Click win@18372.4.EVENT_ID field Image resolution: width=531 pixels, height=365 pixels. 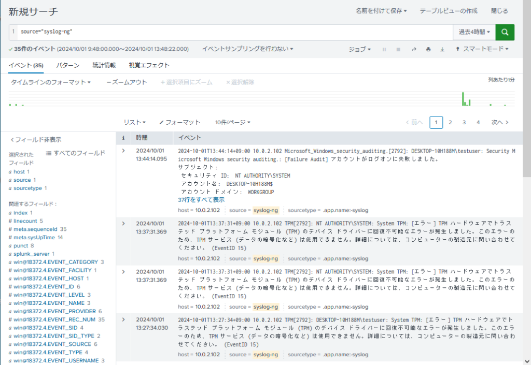click(44, 287)
